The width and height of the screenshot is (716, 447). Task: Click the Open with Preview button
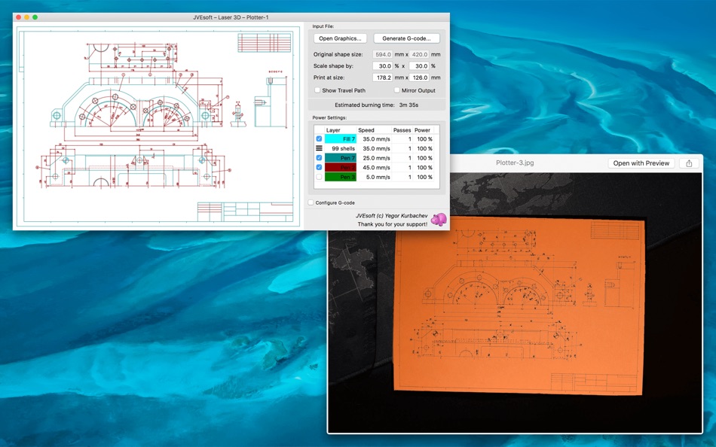pyautogui.click(x=641, y=163)
